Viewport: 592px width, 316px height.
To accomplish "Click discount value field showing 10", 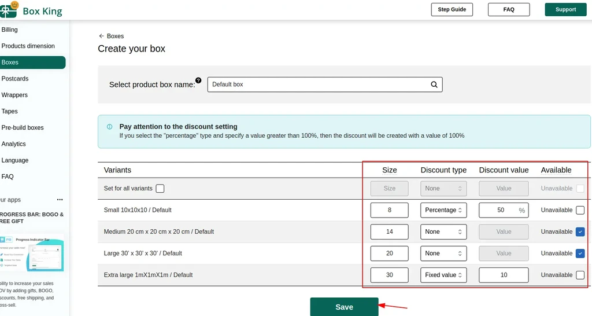I will pyautogui.click(x=504, y=275).
